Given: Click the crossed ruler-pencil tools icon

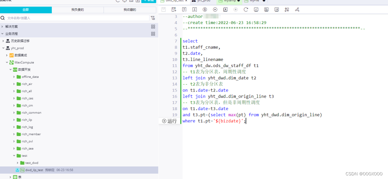Looking at the screenshot, I should click(287, 10).
